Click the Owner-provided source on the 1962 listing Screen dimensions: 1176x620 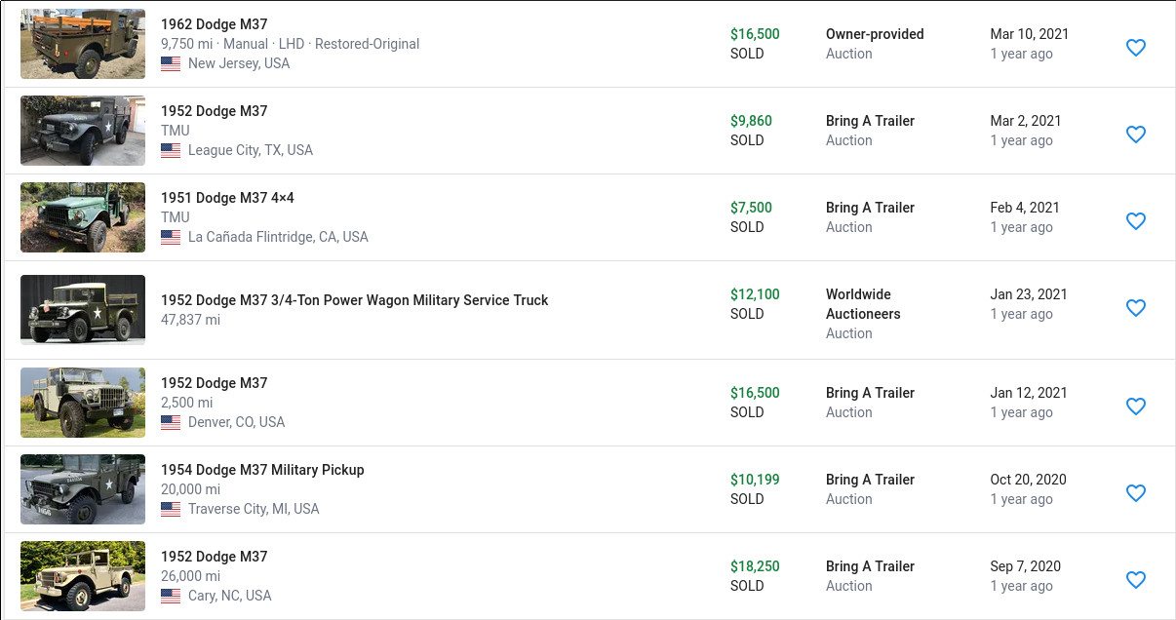pyautogui.click(x=875, y=34)
